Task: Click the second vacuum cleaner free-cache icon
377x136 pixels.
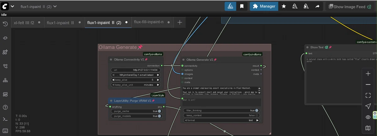Action: 306,6
